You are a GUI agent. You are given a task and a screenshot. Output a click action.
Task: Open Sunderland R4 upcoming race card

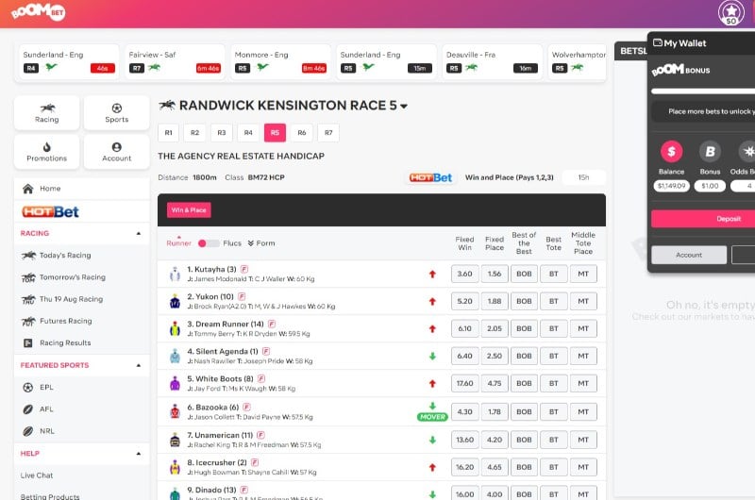coord(69,62)
